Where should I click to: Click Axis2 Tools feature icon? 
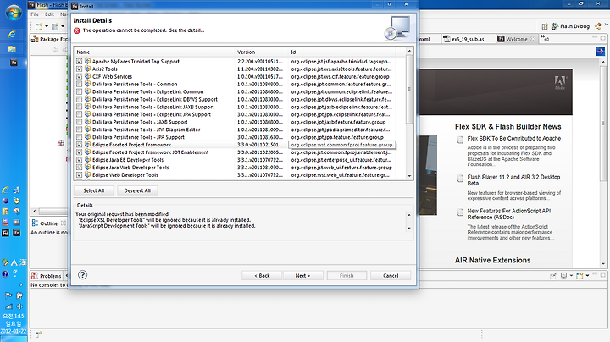pos(88,69)
